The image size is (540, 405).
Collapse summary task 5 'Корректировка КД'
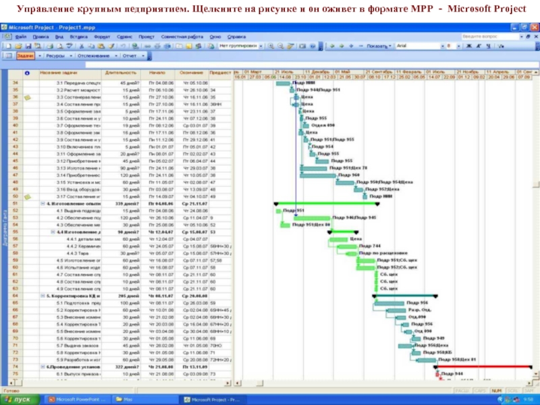click(43, 296)
